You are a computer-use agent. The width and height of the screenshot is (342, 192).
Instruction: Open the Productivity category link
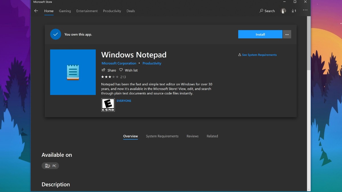[x=152, y=63]
